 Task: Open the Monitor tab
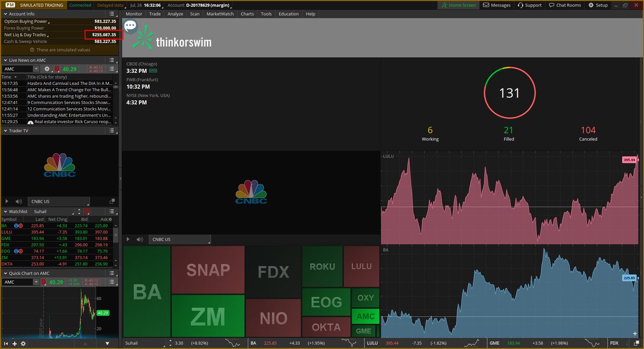click(x=134, y=14)
